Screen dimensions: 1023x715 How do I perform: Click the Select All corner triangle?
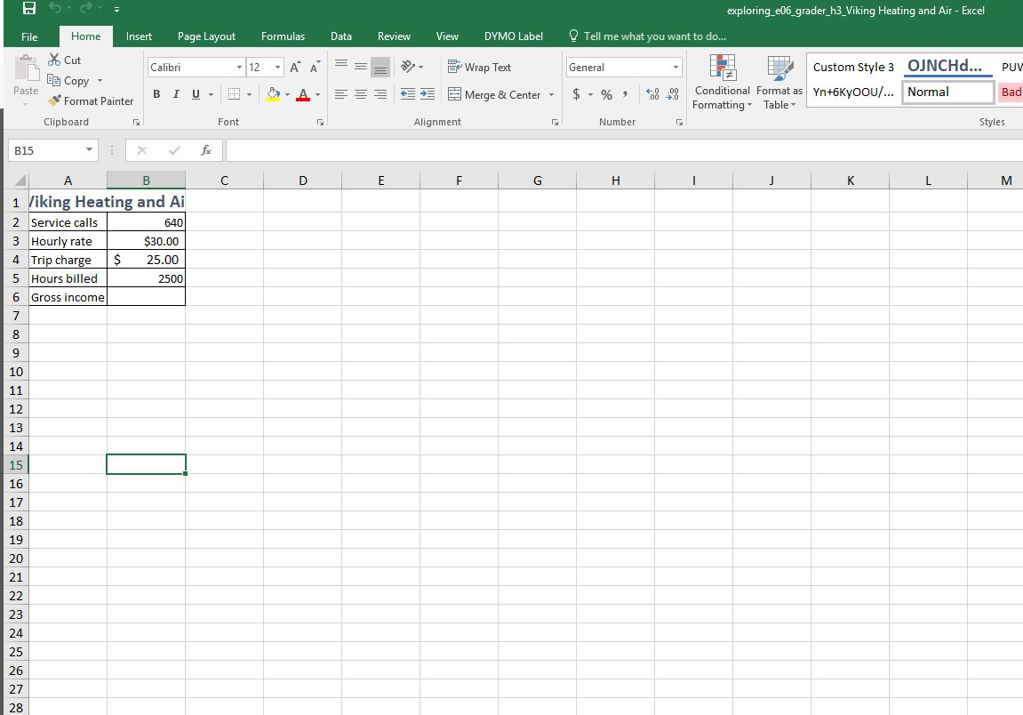pyautogui.click(x=20, y=181)
